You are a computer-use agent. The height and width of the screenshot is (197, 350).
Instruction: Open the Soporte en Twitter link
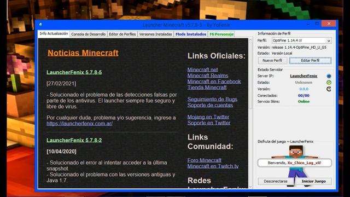tap(209, 123)
